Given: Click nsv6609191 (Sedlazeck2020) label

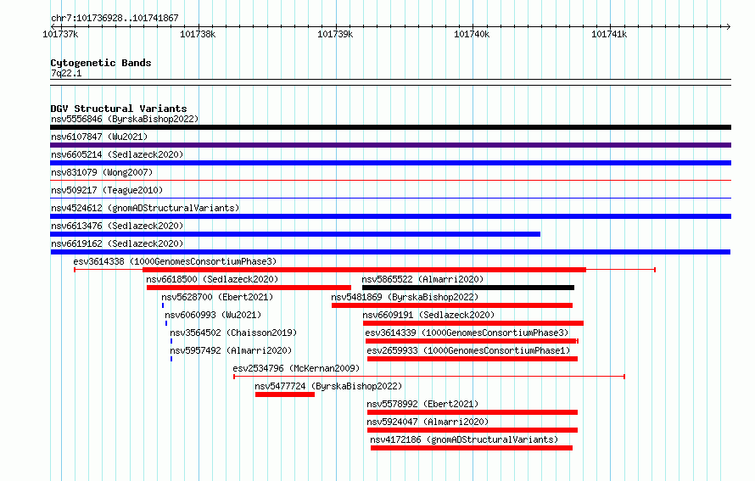Looking at the screenshot, I should 428,315.
